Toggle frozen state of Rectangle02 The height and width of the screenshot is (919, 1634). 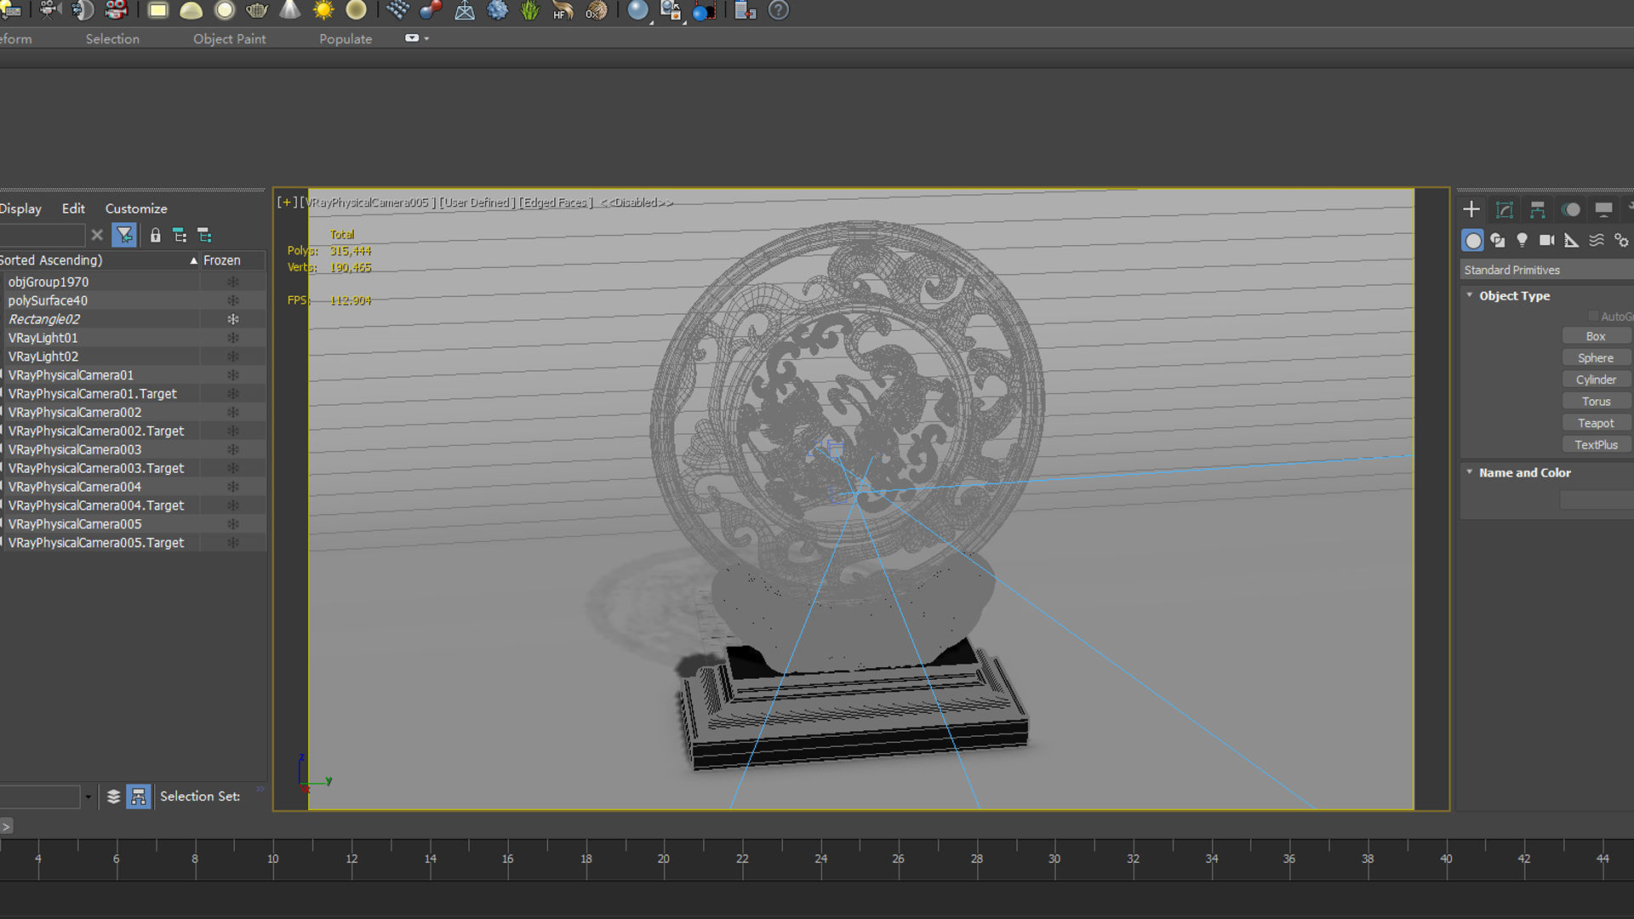(x=232, y=319)
